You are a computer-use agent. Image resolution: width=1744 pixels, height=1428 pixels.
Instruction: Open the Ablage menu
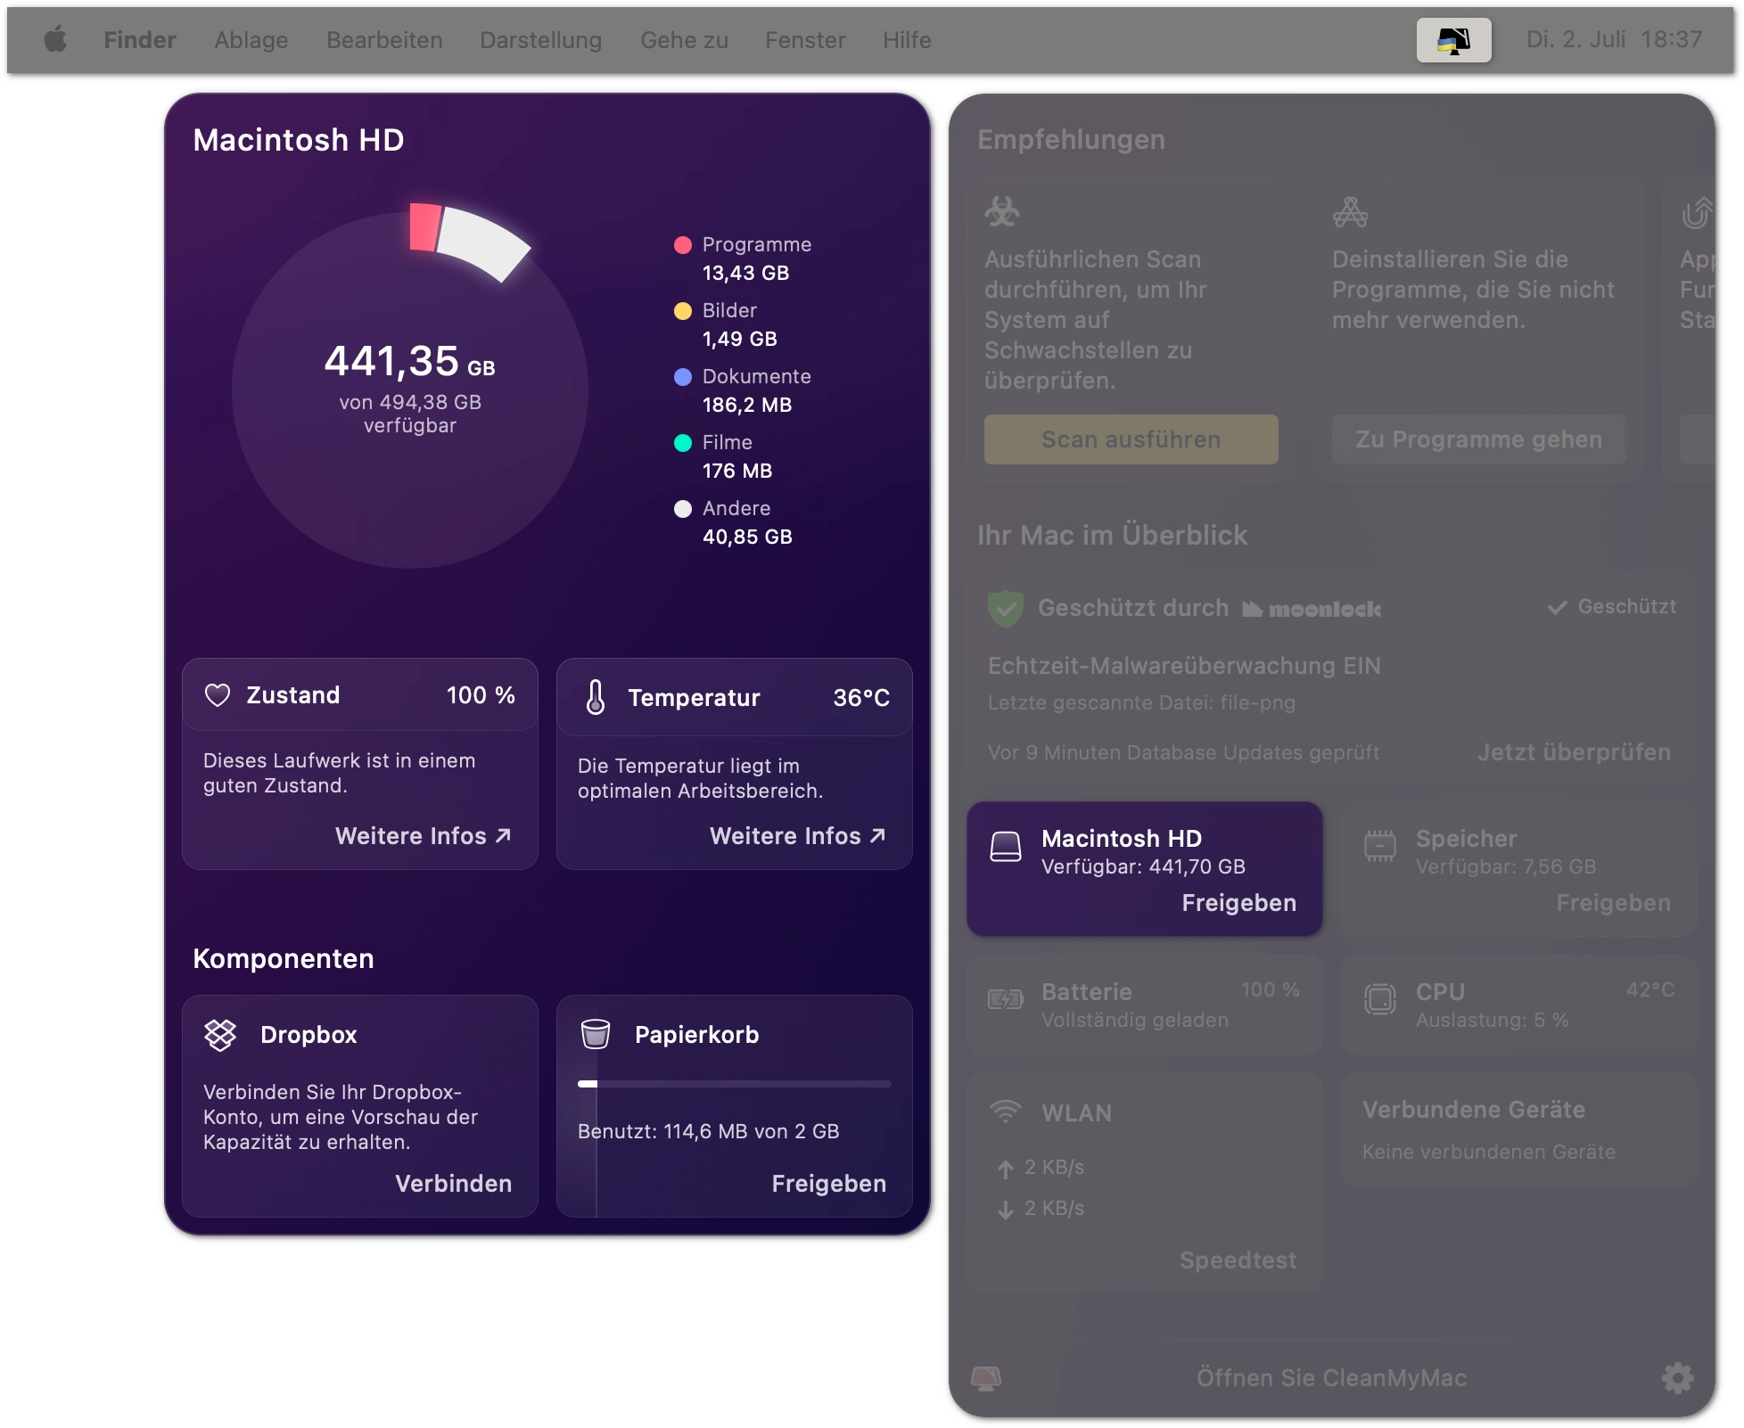[251, 40]
